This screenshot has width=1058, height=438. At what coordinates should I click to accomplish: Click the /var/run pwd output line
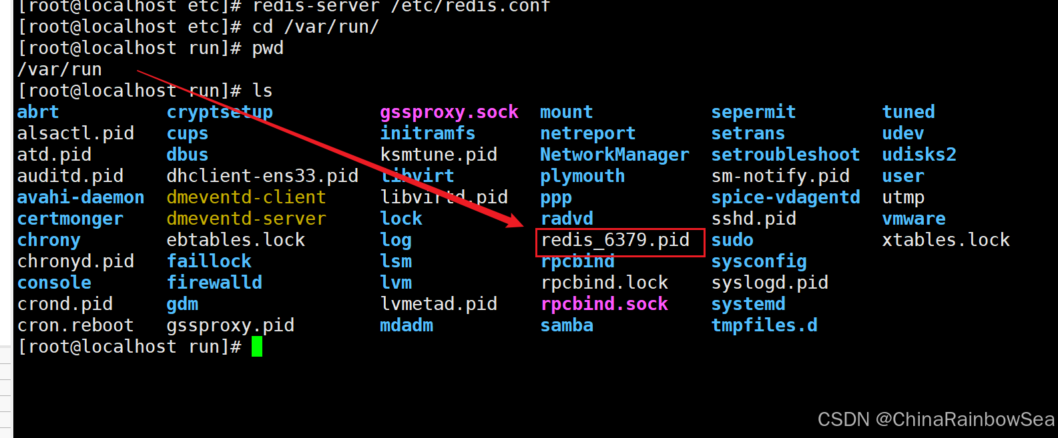point(59,70)
